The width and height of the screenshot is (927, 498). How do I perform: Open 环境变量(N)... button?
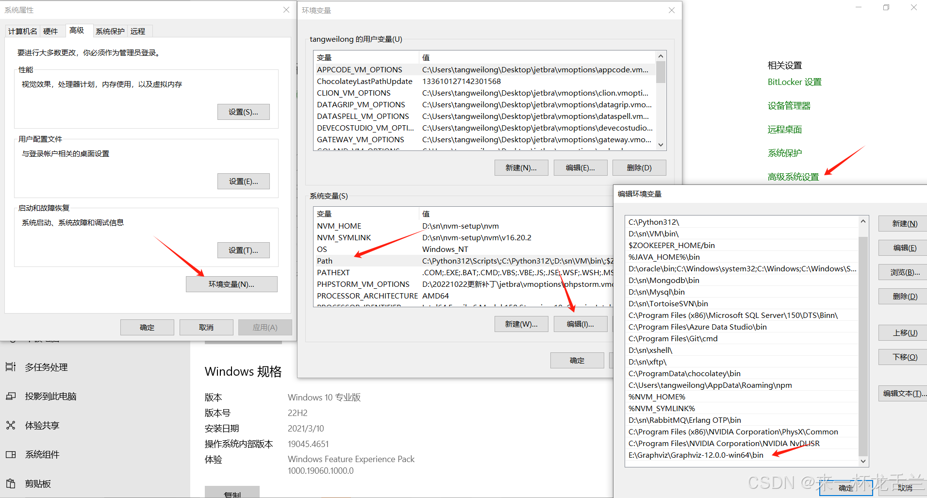pyautogui.click(x=232, y=284)
